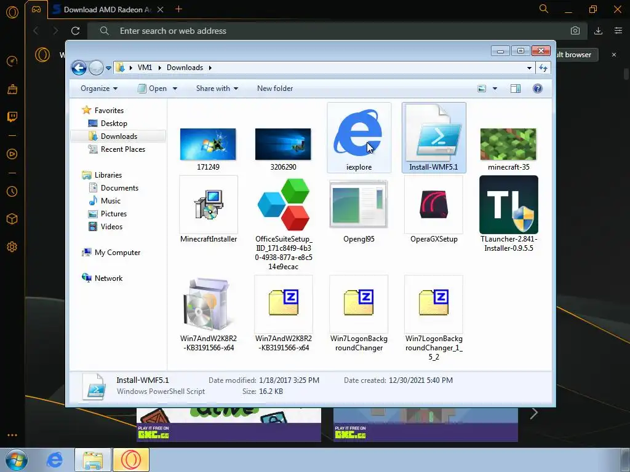
Task: Select the 171249 wallpaper thumbnail
Action: point(208,144)
